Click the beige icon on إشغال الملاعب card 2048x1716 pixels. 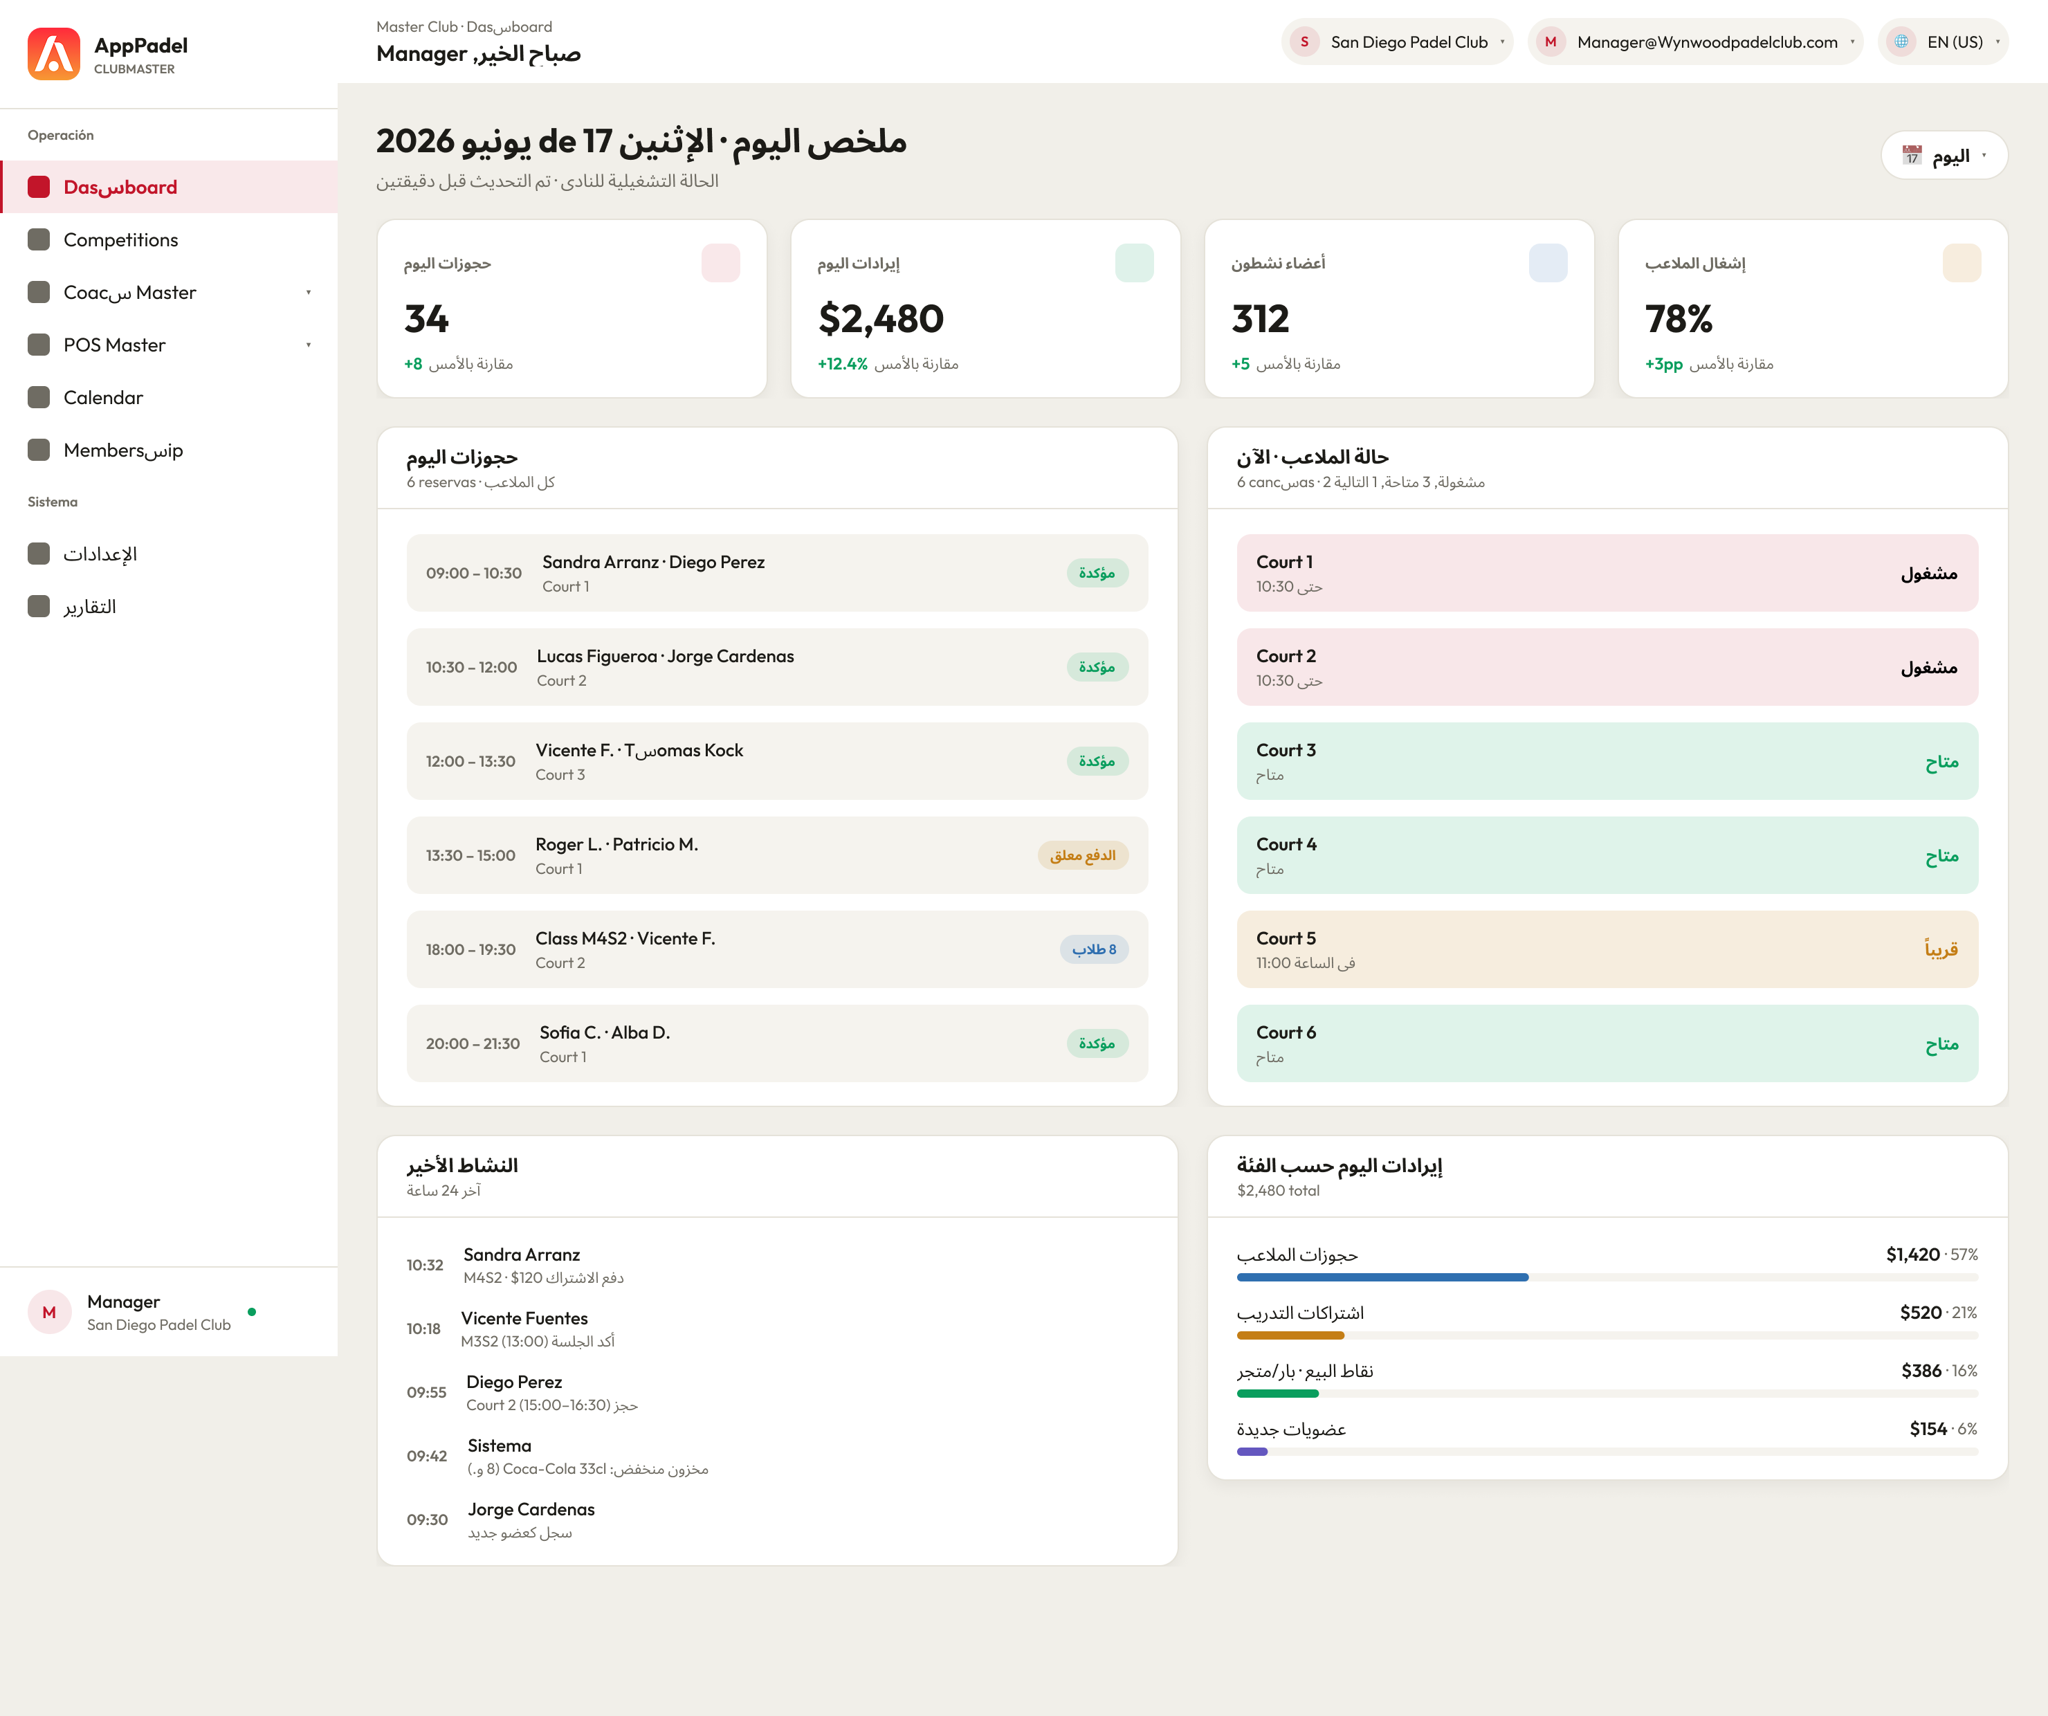pos(1962,264)
